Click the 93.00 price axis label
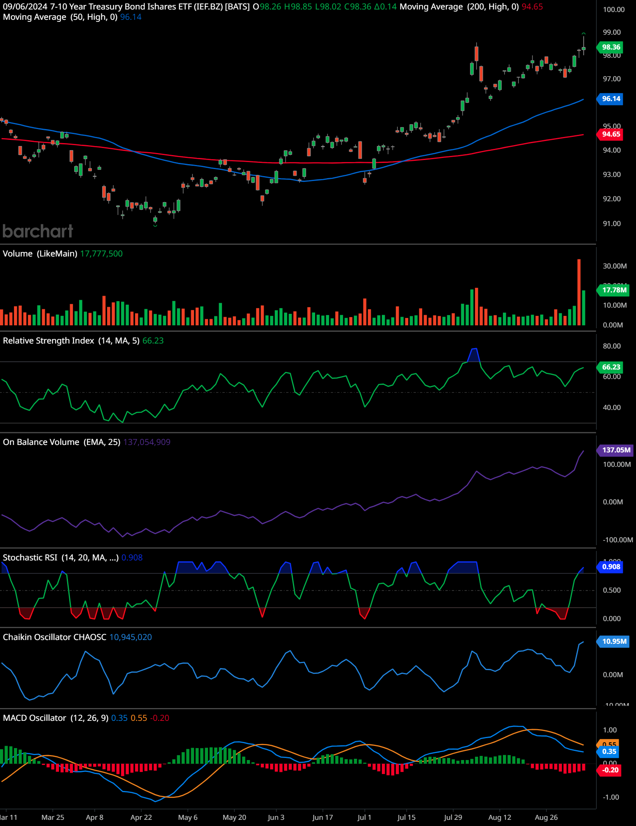The width and height of the screenshot is (636, 826). (x=612, y=174)
